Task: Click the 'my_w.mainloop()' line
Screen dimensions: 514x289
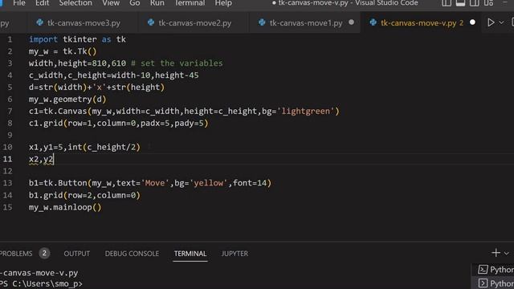Action: (65, 207)
